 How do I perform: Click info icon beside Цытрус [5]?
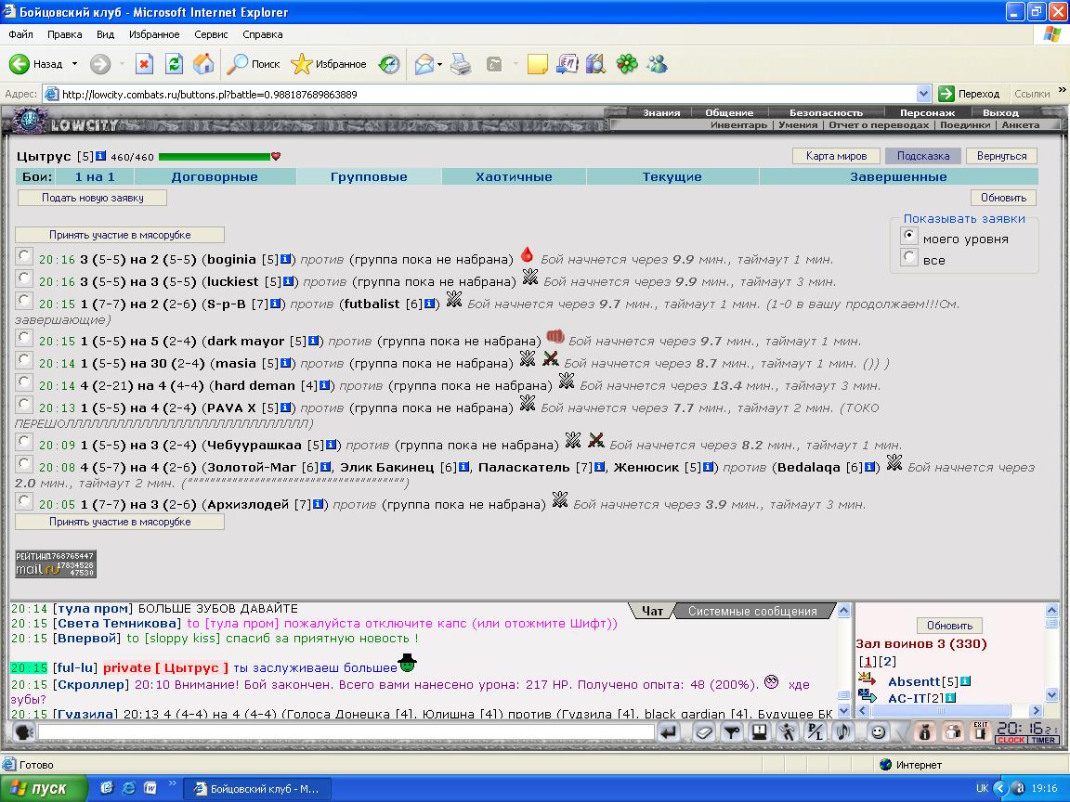coord(100,156)
